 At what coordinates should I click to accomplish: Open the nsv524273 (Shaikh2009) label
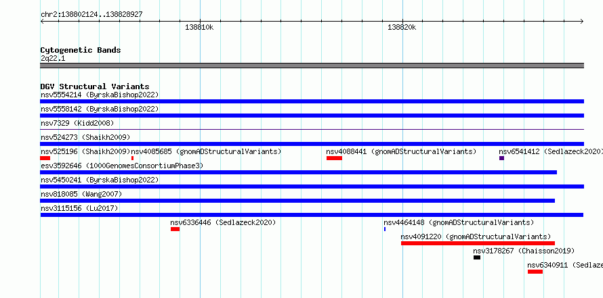85,137
